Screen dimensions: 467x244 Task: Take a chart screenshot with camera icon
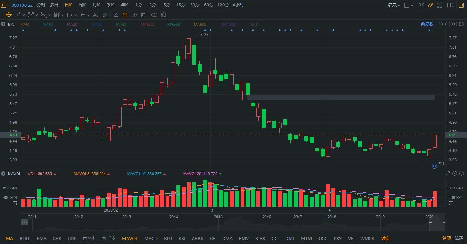(x=421, y=5)
